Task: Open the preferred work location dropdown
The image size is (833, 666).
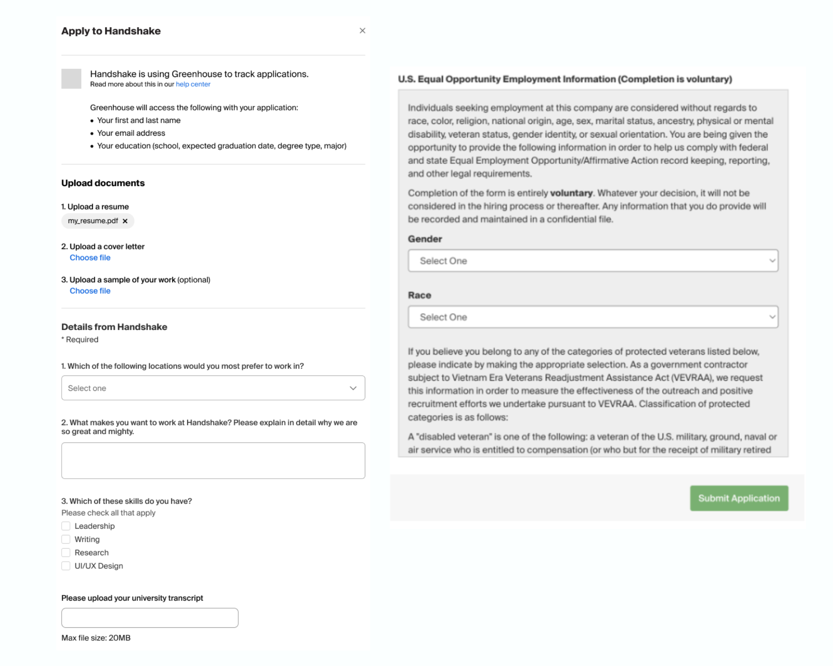Action: (213, 388)
